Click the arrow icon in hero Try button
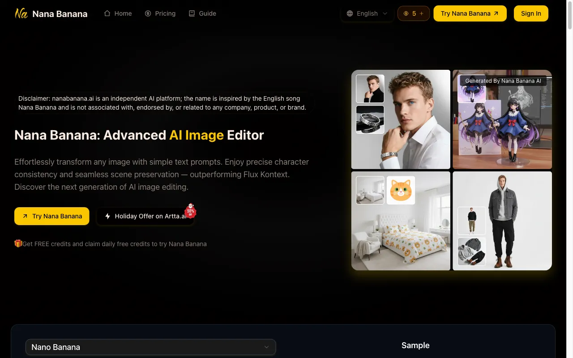This screenshot has width=573, height=358. (25, 216)
